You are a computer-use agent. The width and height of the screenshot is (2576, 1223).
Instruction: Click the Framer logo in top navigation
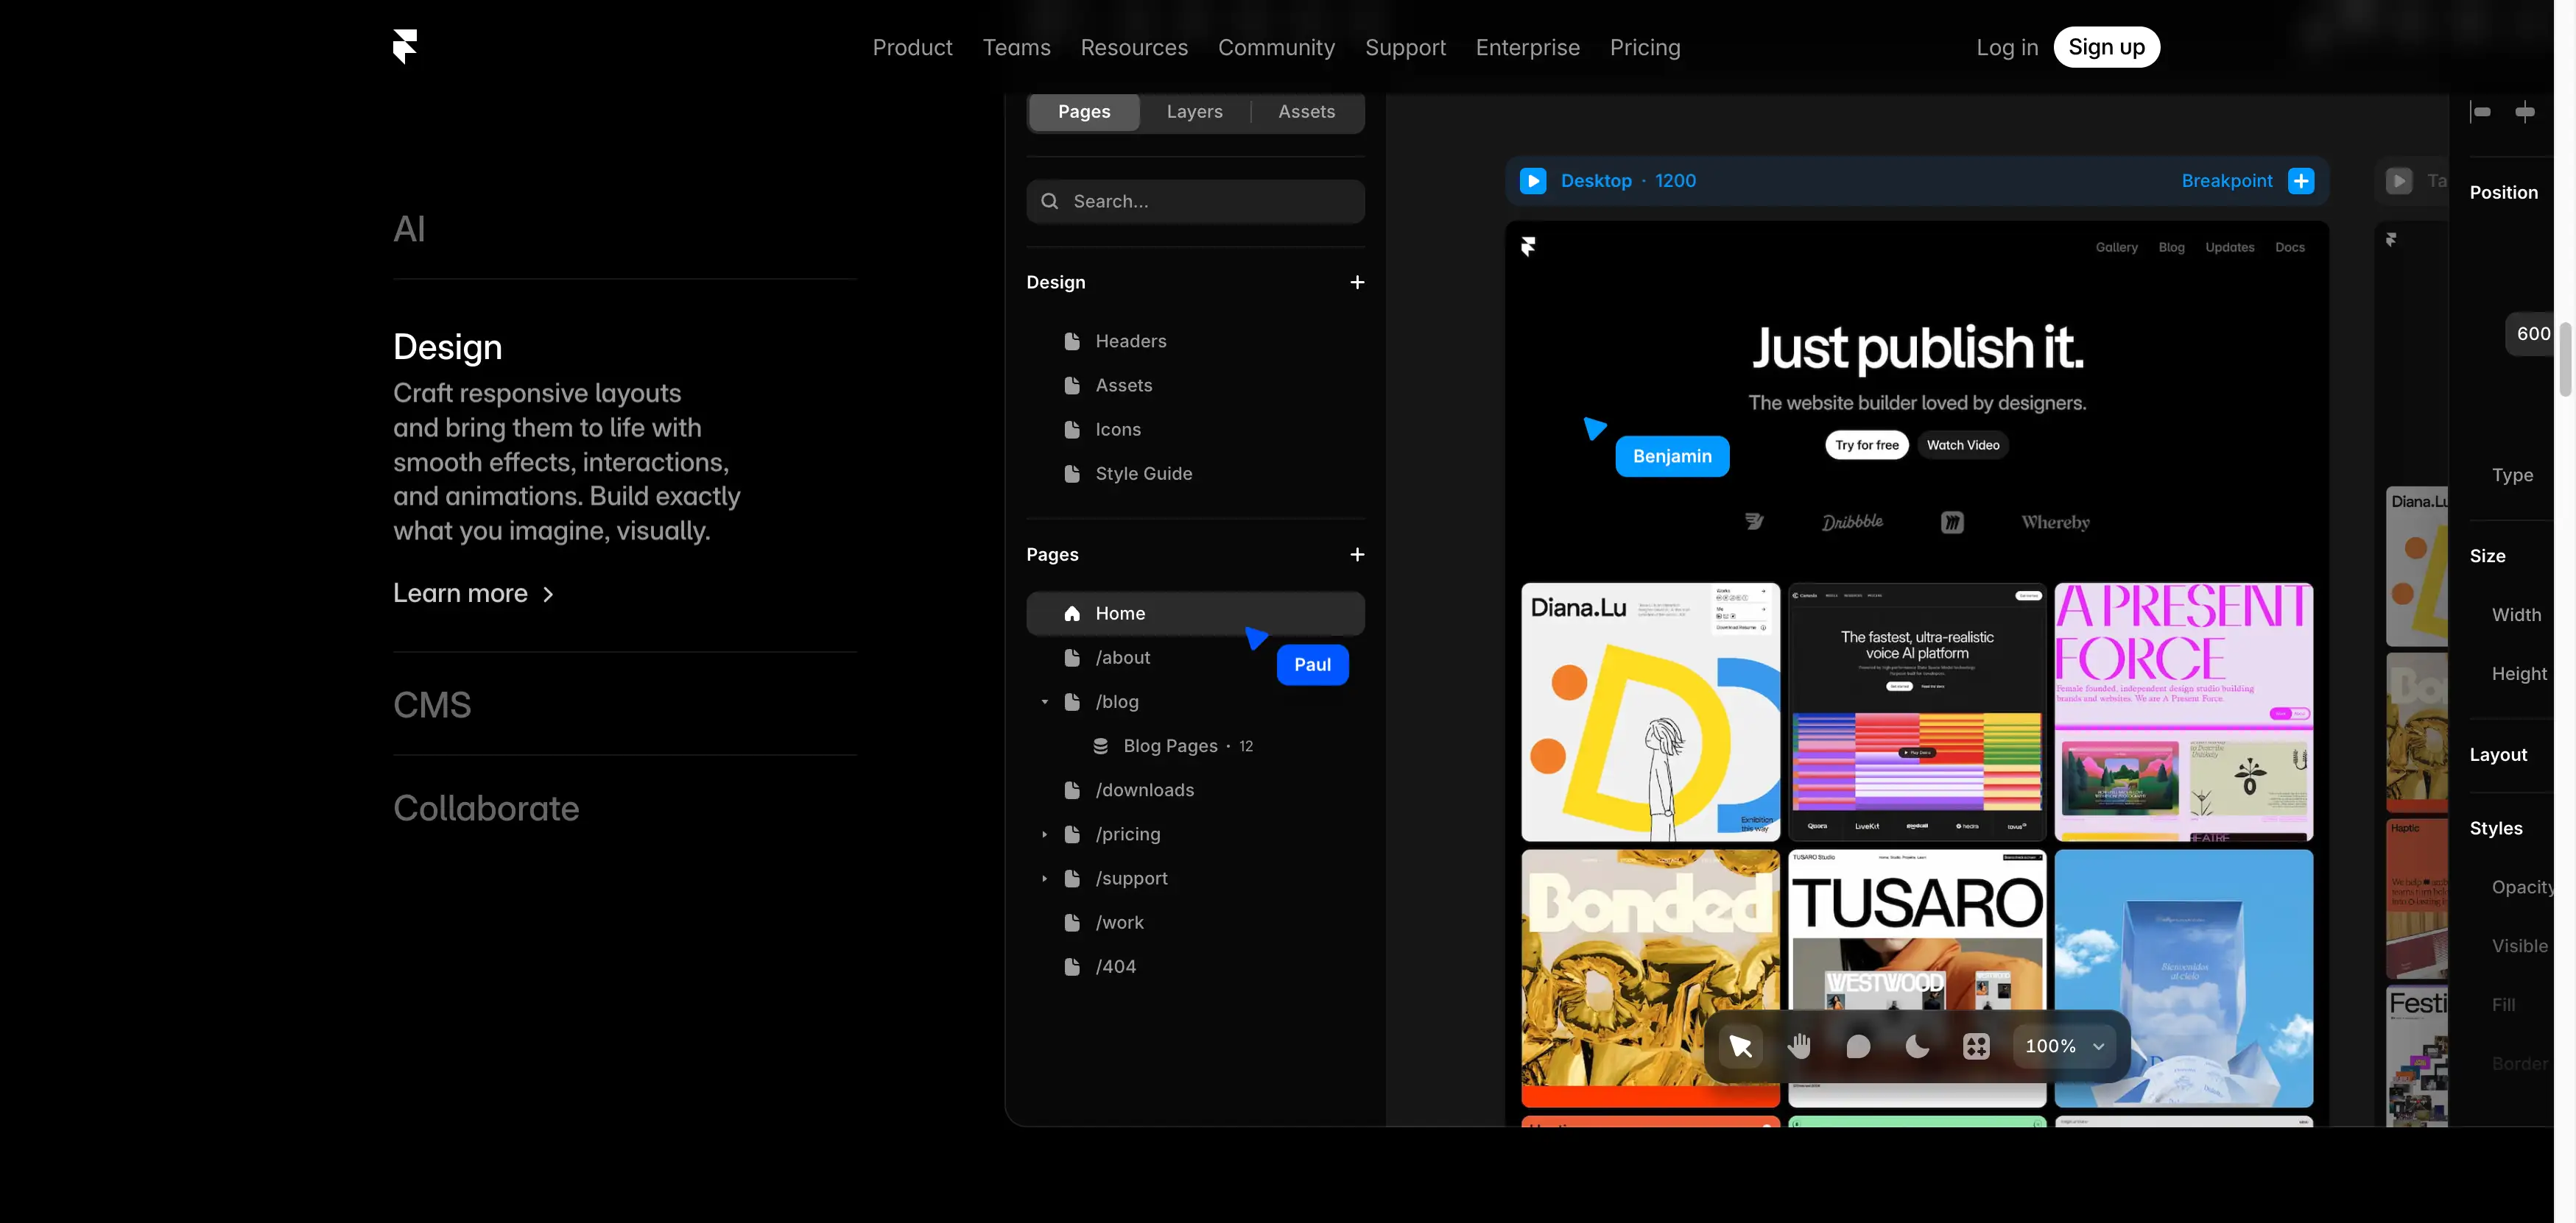click(404, 46)
